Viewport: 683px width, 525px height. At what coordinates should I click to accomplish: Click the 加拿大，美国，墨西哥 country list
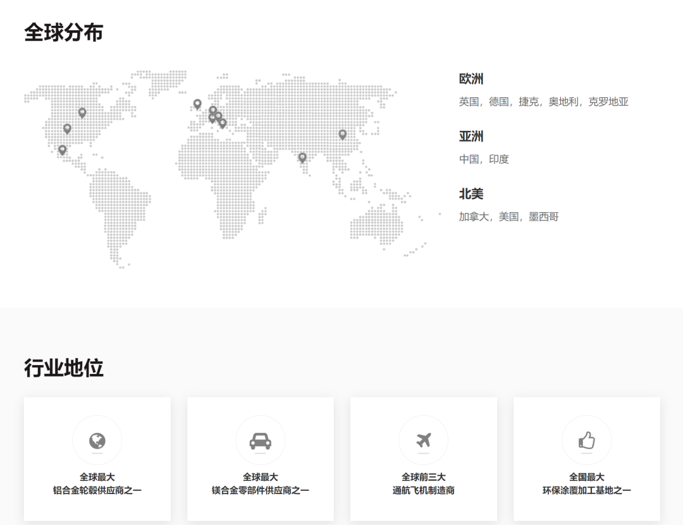508,217
